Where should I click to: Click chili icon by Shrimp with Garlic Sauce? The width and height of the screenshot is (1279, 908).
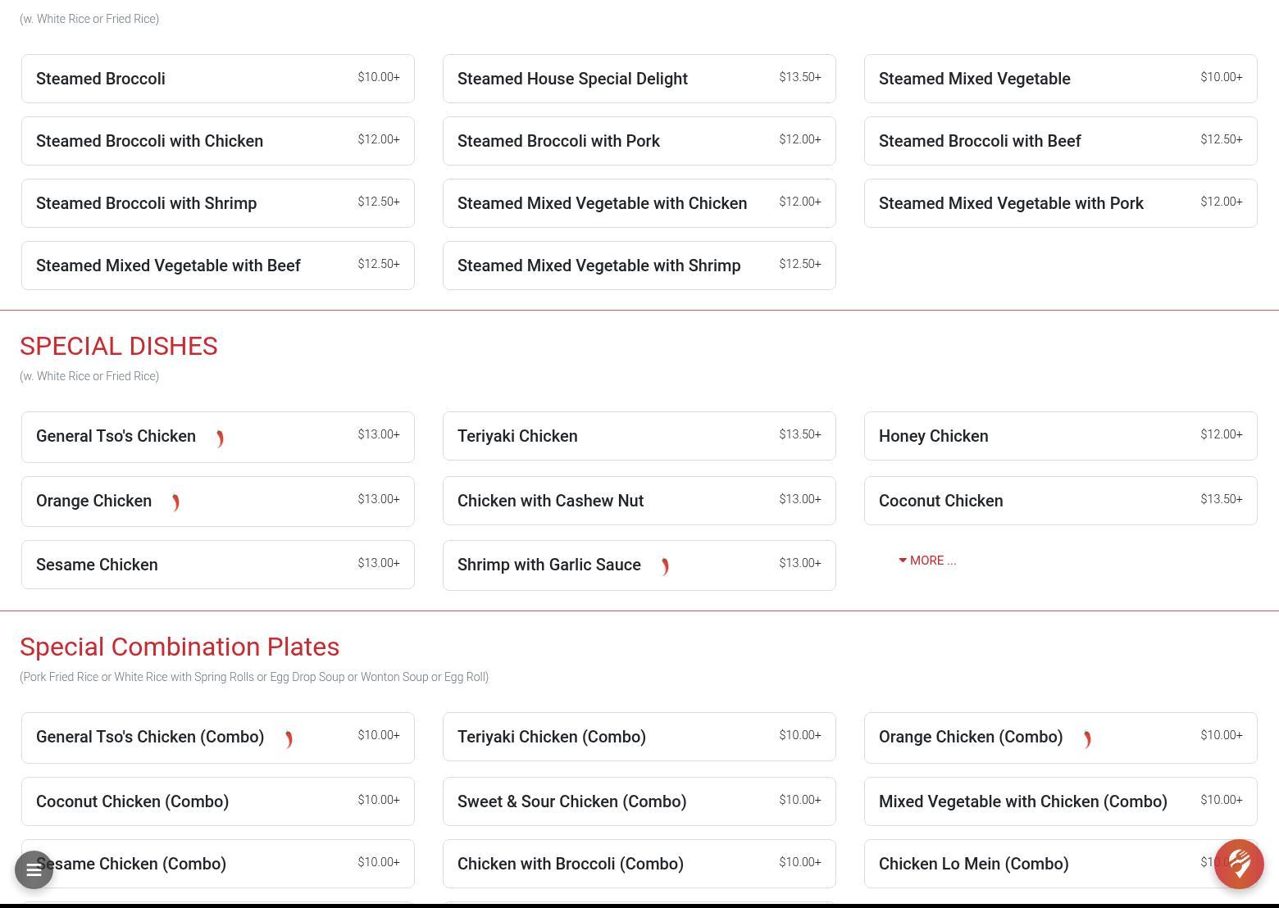665,566
